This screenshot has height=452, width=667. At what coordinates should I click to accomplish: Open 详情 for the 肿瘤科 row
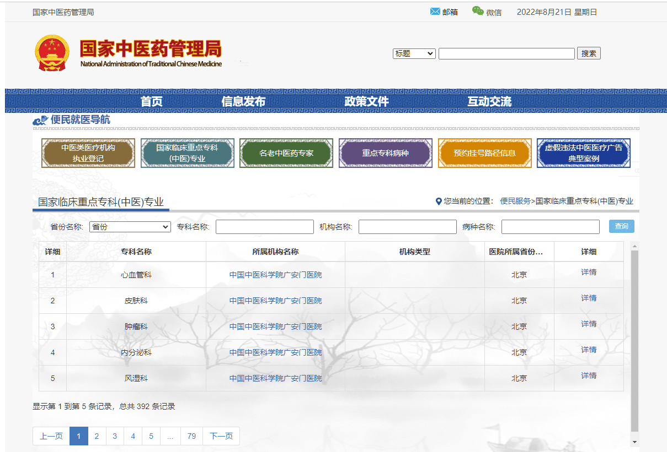pyautogui.click(x=589, y=324)
